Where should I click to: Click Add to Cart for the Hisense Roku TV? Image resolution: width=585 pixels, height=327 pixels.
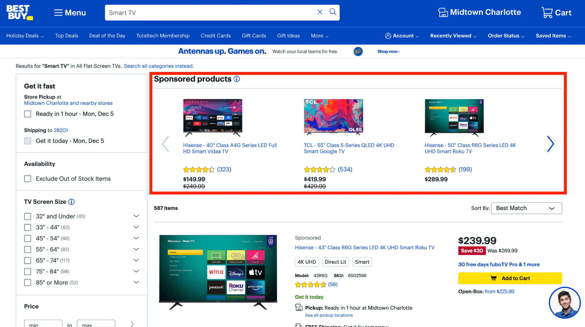pyautogui.click(x=510, y=278)
